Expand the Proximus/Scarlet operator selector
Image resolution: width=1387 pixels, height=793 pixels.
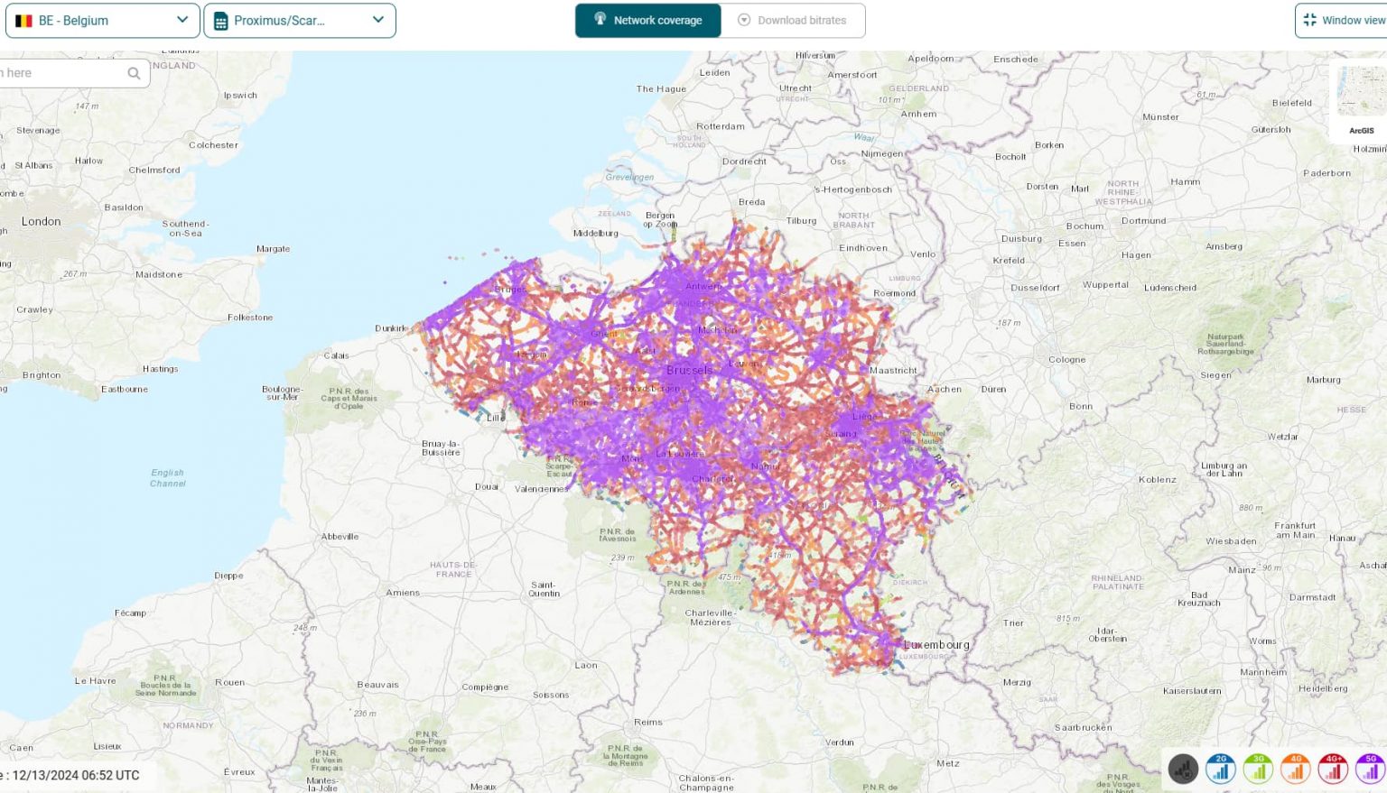(300, 20)
